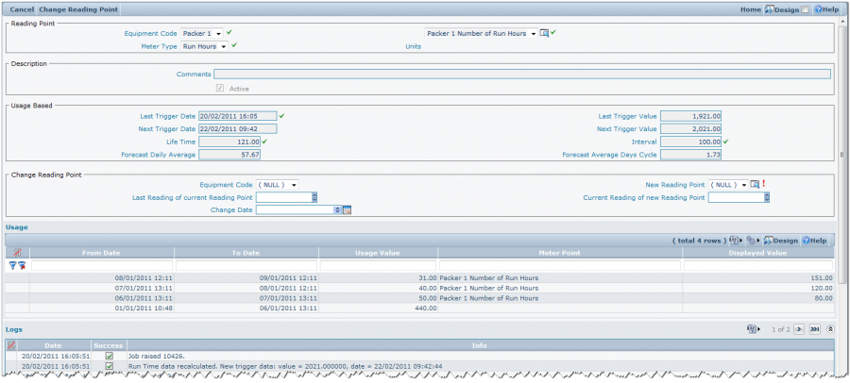
Task: Open the Change Date calendar picker
Action: coord(347,210)
